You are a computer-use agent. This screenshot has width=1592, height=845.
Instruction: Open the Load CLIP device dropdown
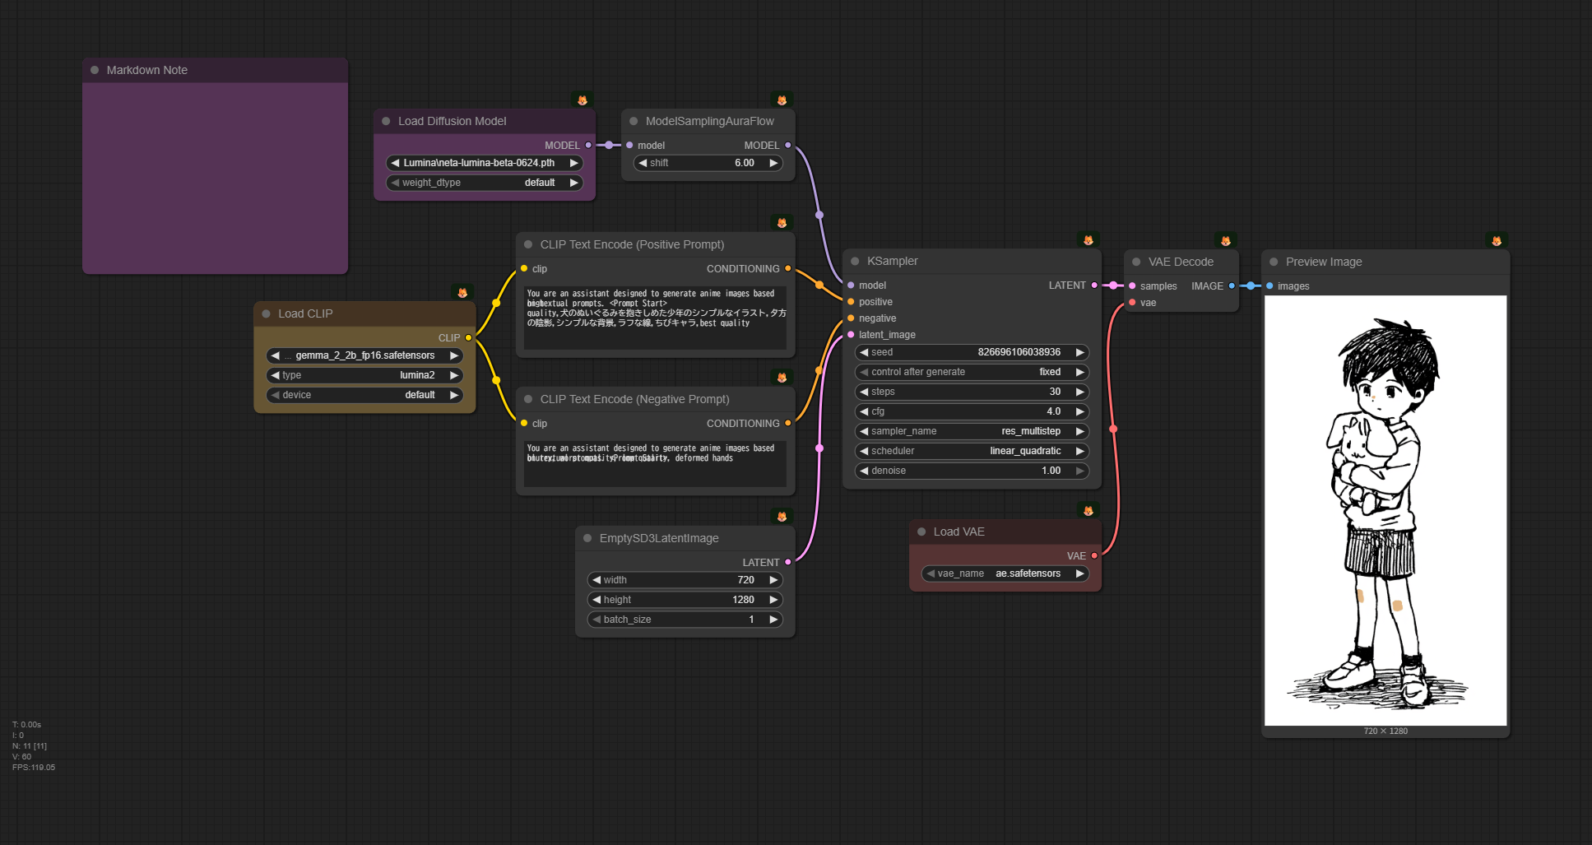[x=364, y=395]
